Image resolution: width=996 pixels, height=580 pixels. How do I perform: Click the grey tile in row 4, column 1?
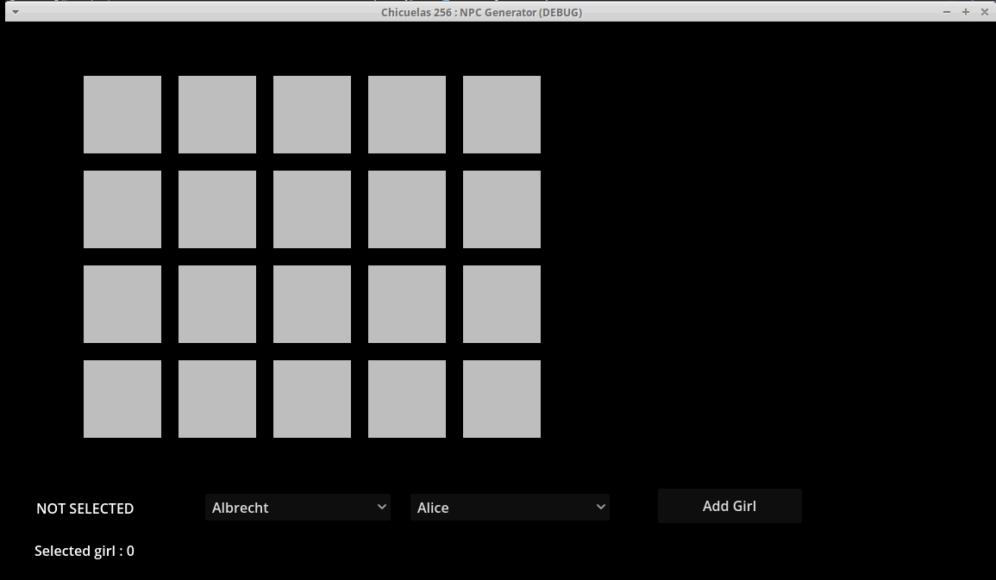pyautogui.click(x=122, y=398)
